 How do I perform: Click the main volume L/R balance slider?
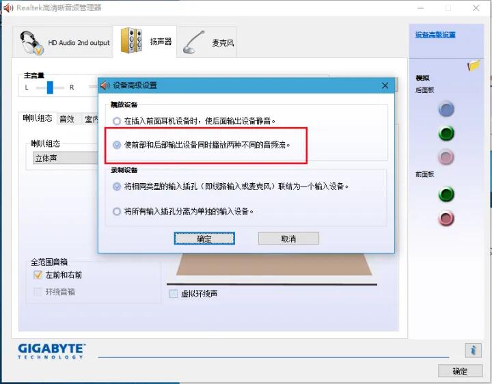point(50,87)
